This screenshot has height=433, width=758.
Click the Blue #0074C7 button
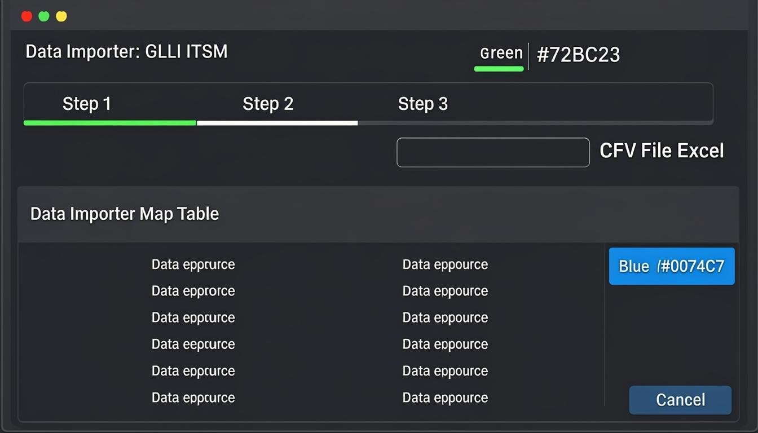672,266
